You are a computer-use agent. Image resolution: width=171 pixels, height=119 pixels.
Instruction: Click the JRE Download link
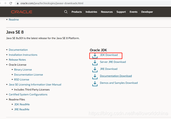click(109, 69)
